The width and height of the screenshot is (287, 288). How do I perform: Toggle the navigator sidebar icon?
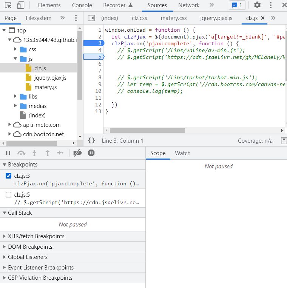pos(91,18)
